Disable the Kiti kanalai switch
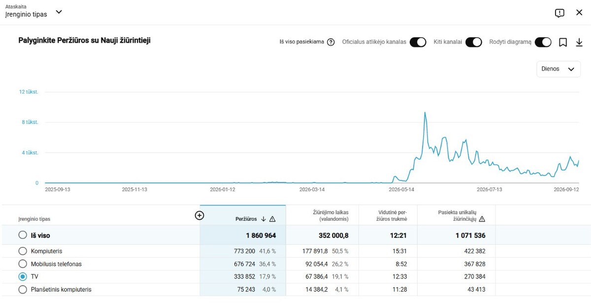 tap(473, 42)
